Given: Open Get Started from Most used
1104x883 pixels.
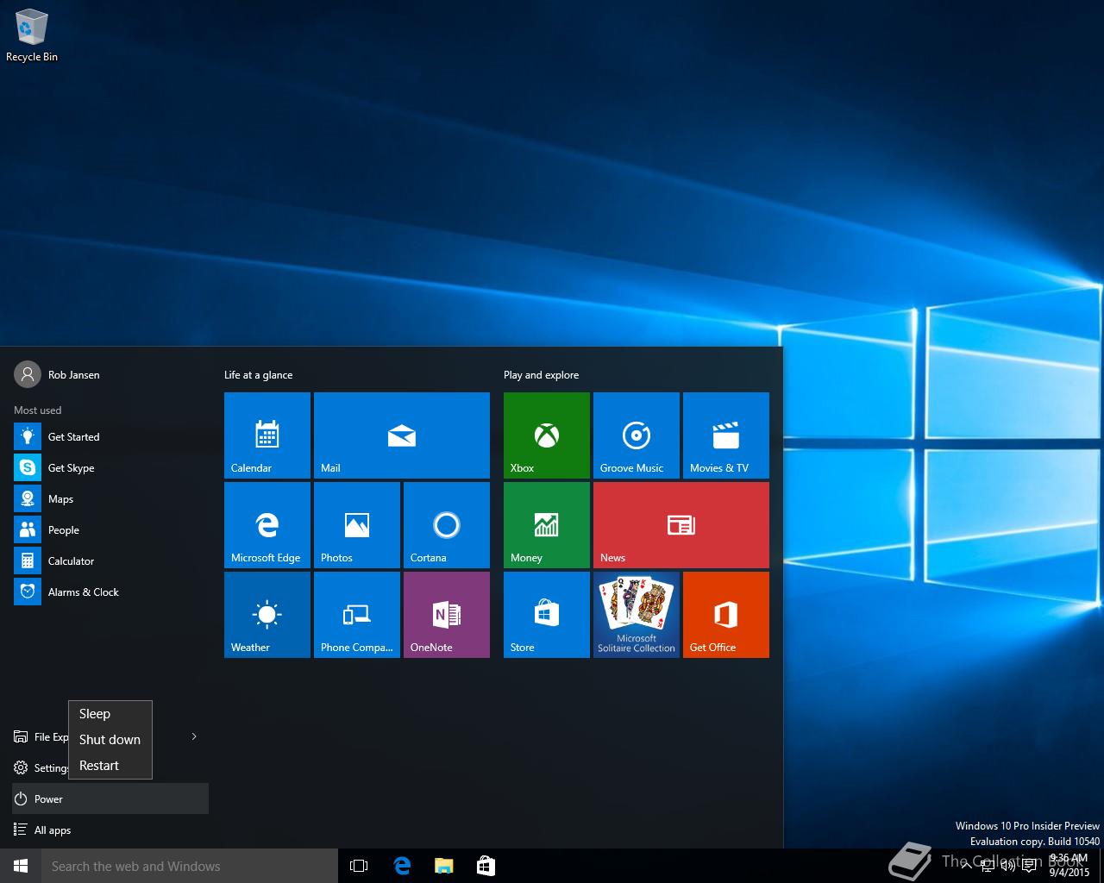Looking at the screenshot, I should (x=110, y=437).
